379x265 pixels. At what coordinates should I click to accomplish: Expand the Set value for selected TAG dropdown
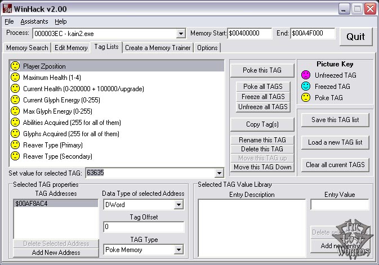219,173
